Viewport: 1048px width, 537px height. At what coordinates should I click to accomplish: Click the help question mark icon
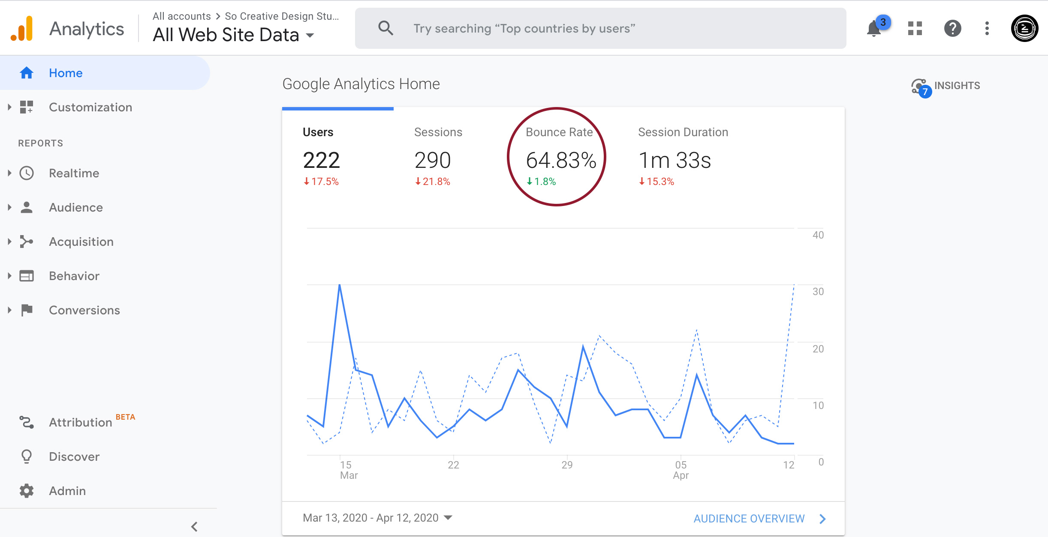click(952, 29)
